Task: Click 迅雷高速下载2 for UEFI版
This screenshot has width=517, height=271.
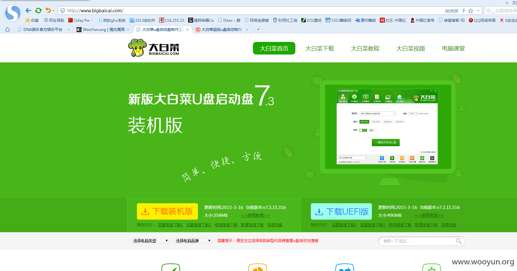Action: [x=372, y=225]
